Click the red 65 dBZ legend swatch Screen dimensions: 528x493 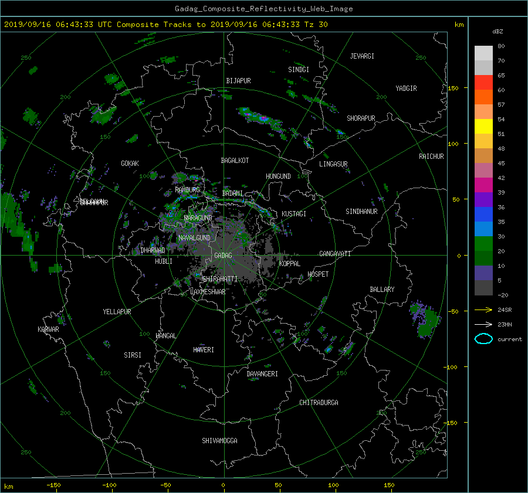(483, 83)
